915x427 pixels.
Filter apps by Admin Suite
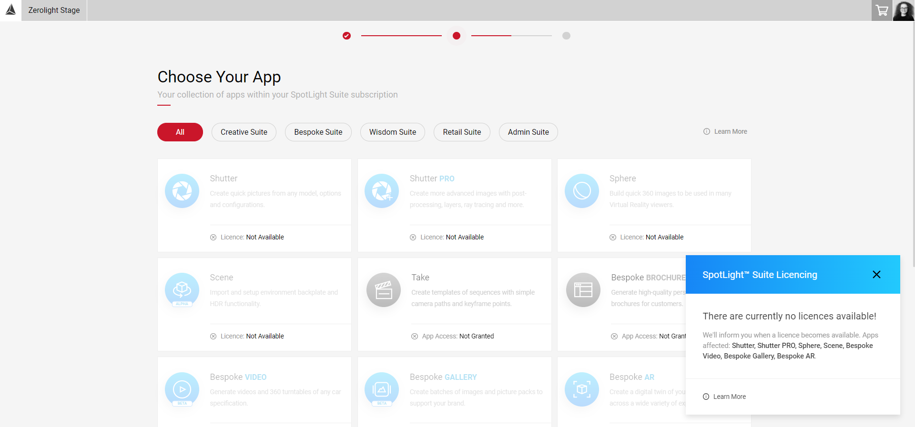click(529, 132)
